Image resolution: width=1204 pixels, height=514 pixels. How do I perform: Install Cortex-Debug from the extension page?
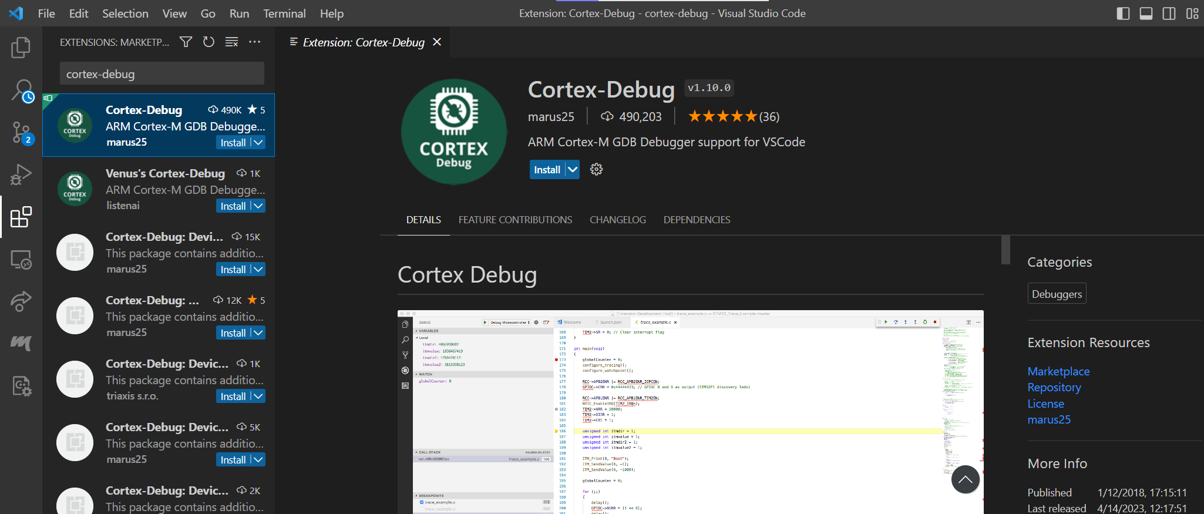pos(547,169)
